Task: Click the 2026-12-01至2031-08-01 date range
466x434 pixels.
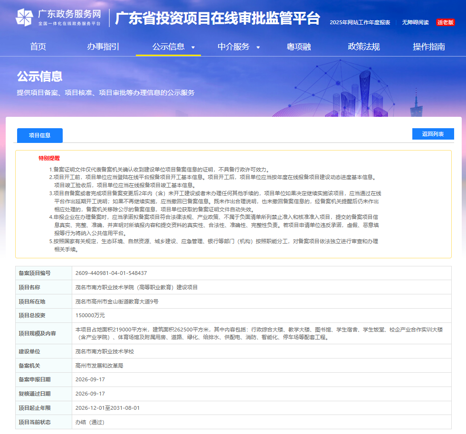Action: point(107,408)
